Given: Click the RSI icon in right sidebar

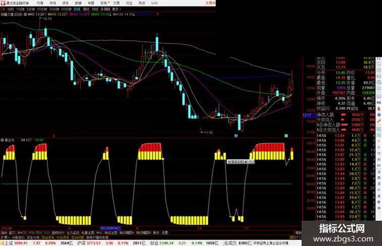Looking at the screenshot, I should tap(379, 103).
